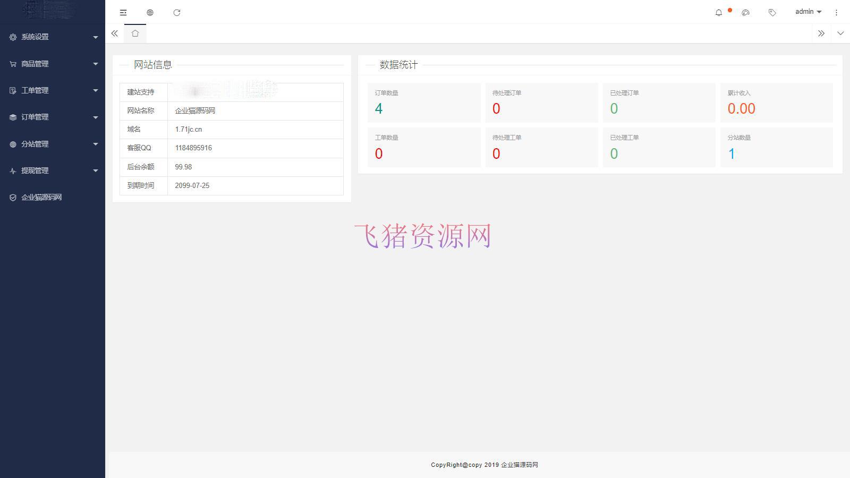Click the refresh icon in the top toolbar
The height and width of the screenshot is (478, 850).
(177, 12)
